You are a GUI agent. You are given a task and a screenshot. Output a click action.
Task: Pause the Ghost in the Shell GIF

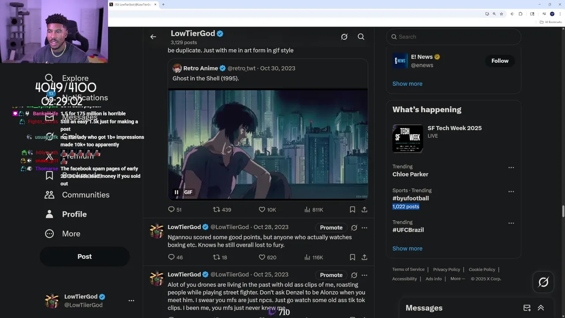click(176, 192)
